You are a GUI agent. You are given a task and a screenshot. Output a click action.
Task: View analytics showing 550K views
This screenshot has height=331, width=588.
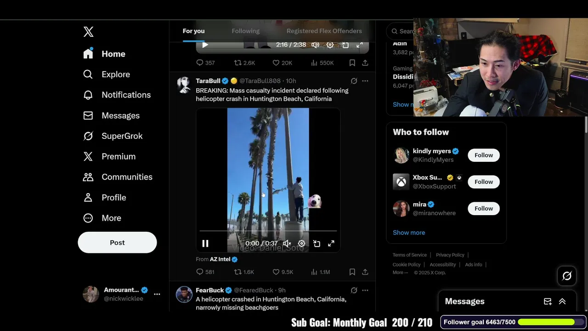pyautogui.click(x=322, y=63)
